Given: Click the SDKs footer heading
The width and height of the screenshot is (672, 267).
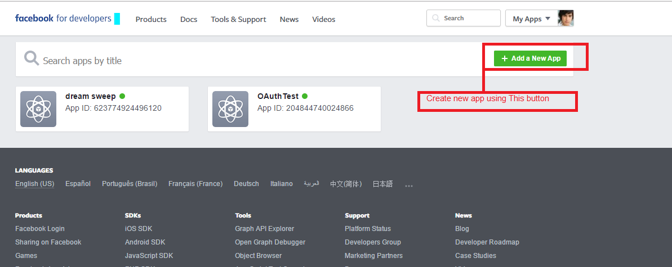Looking at the screenshot, I should [133, 215].
